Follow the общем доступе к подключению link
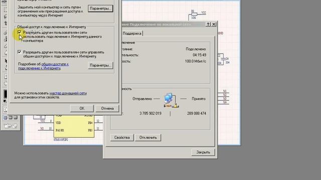This screenshot has height=180, width=321. click(44, 66)
